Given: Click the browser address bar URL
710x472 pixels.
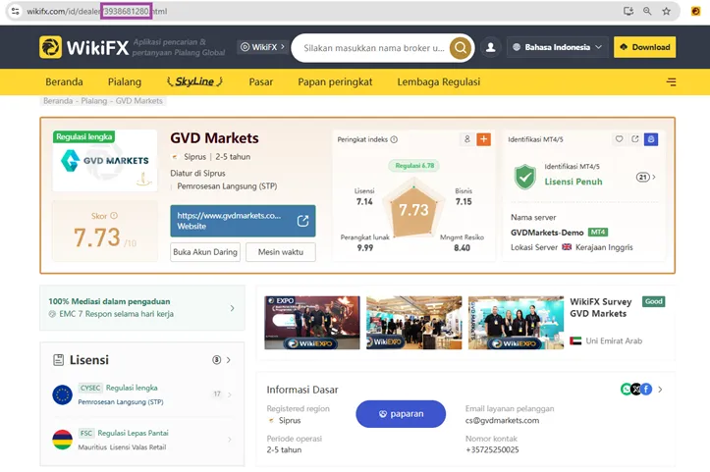Looking at the screenshot, I should click(97, 12).
